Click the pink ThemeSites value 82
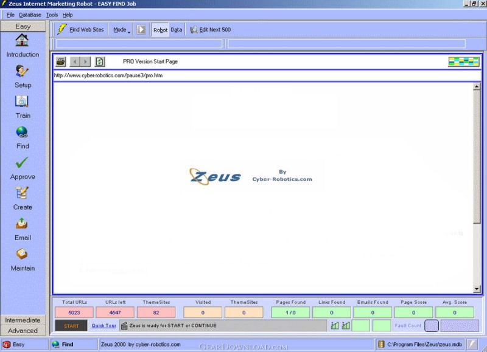The width and height of the screenshot is (487, 352). pos(156,312)
